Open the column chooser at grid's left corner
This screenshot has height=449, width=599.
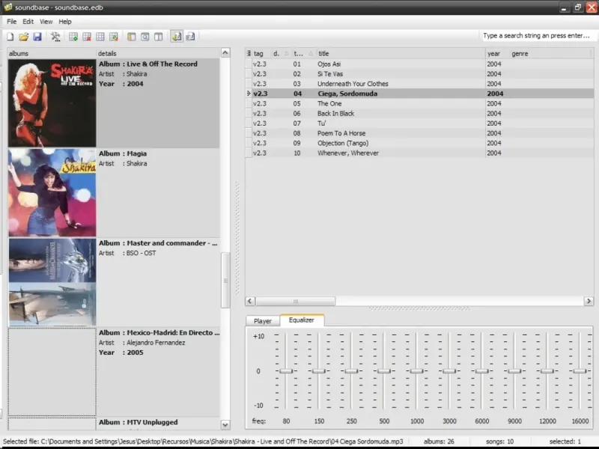click(249, 54)
